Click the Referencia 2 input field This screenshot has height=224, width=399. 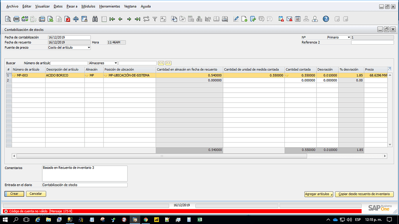(x=372, y=42)
